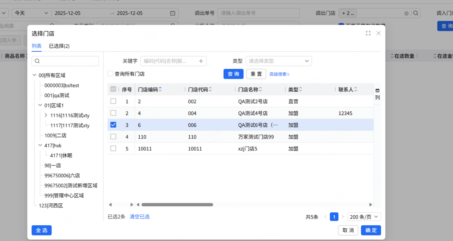
Task: Click the fullscreen expand icon in dialog header
Action: click(x=368, y=33)
